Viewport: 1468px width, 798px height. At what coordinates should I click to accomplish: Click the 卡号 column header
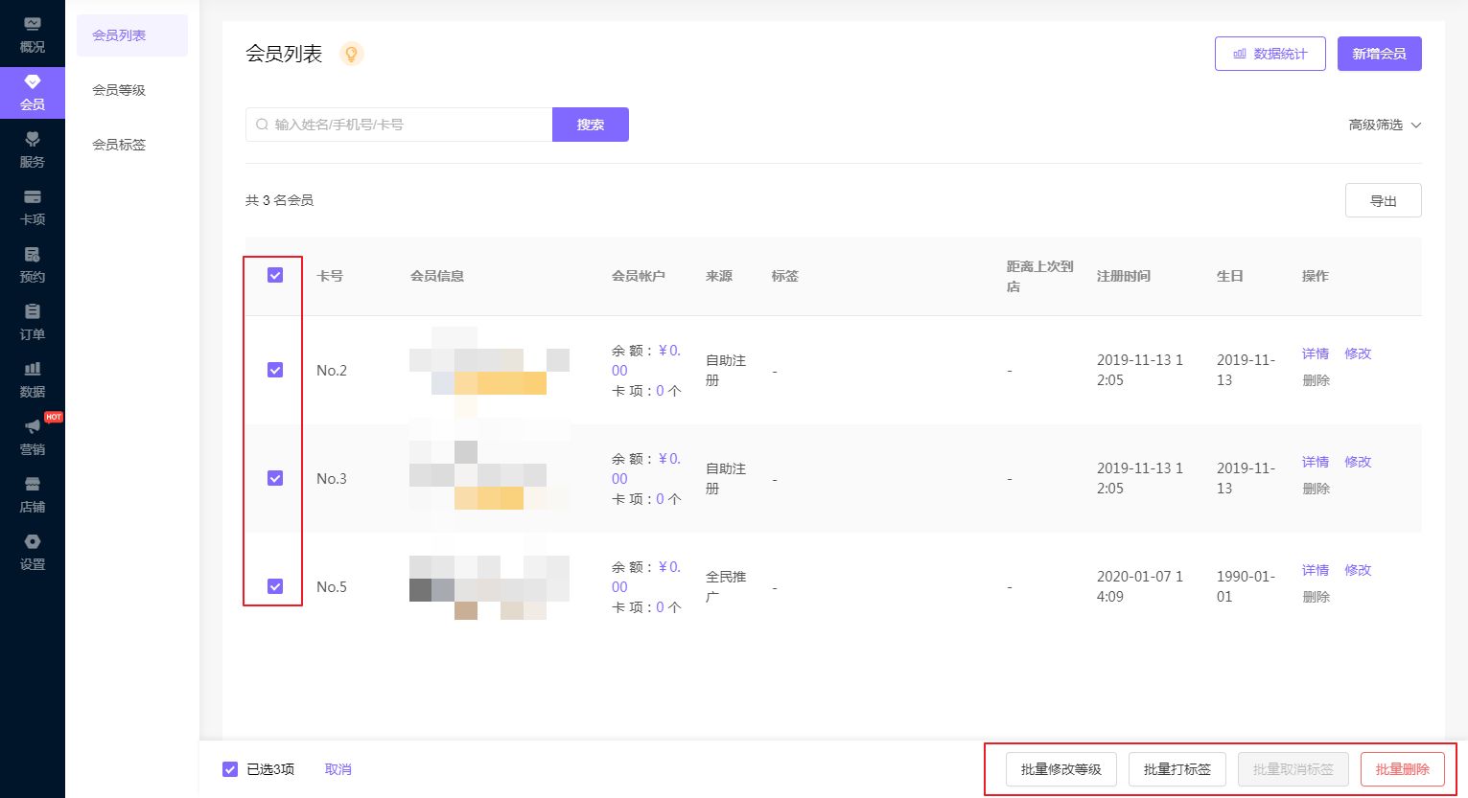330,276
